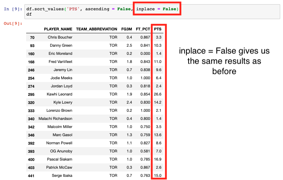Click Jeremy Lin's TOR team cell
Image resolution: width=283 pixels, height=180 pixels.
click(113, 70)
